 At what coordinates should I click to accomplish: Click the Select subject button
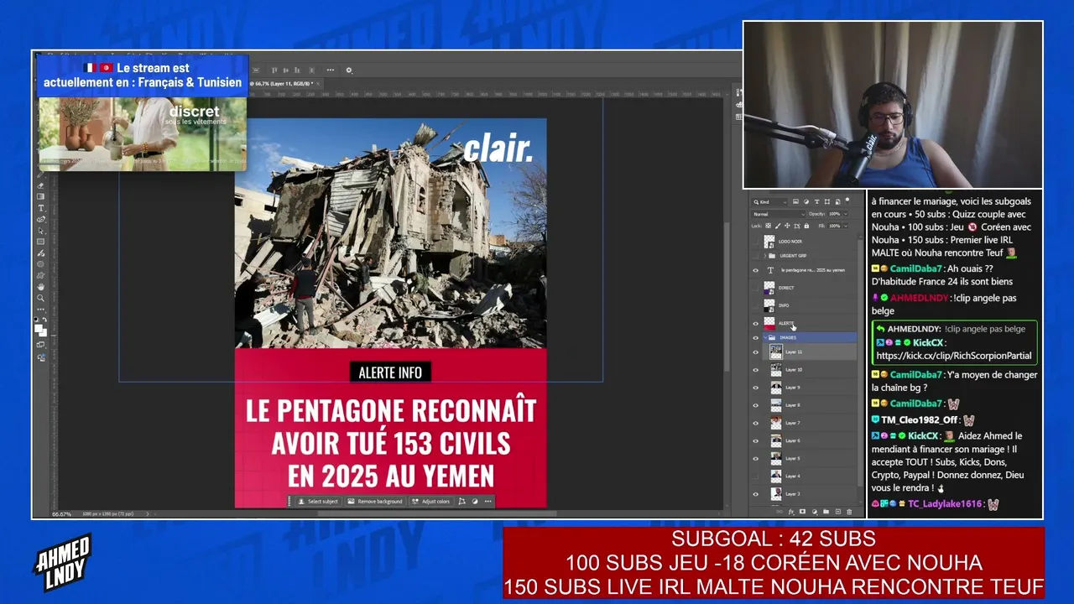click(x=318, y=502)
